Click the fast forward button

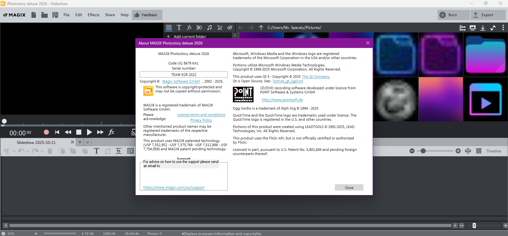pos(100,132)
